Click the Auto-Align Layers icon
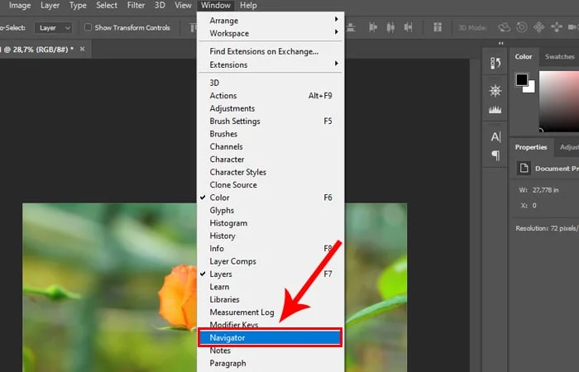The height and width of the screenshot is (372, 579). [x=438, y=27]
